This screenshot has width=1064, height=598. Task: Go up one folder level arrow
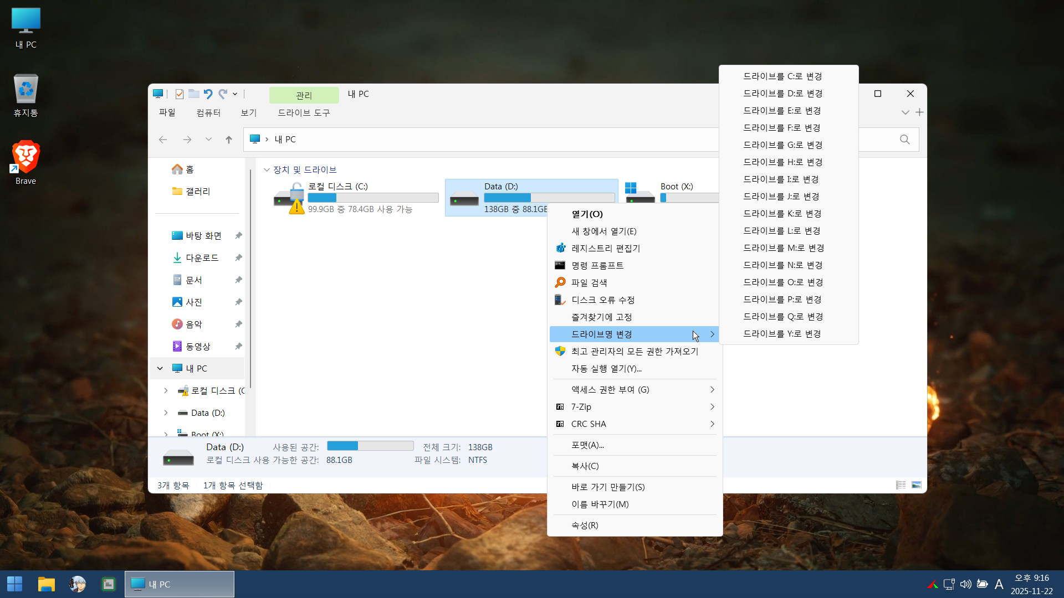pyautogui.click(x=229, y=140)
